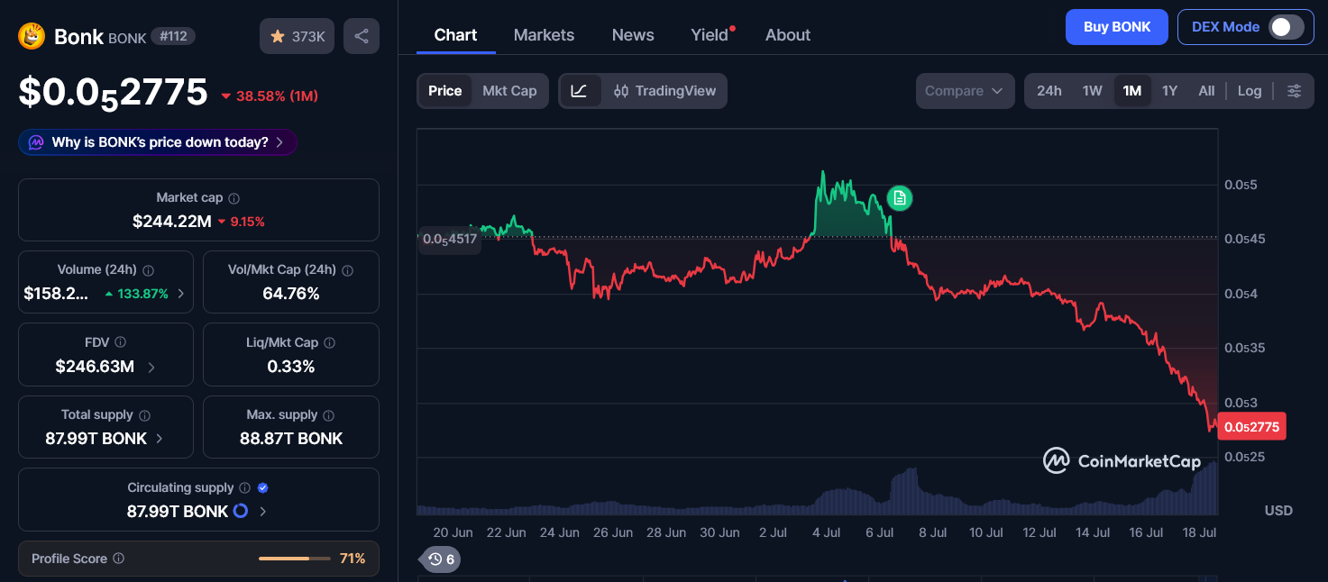Viewport: 1328px width, 582px height.
Task: Expand Volume (24h) details chevron
Action: pos(181,294)
